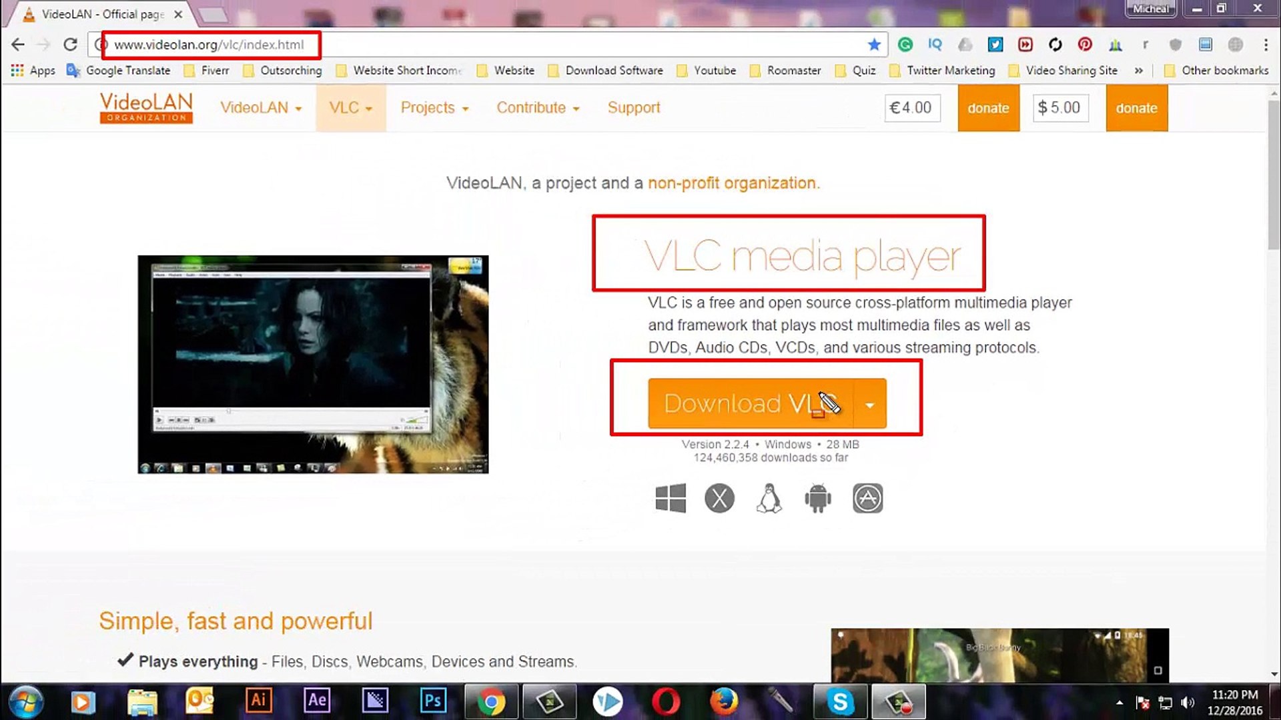1281x720 pixels.
Task: Switch to the Projects menu
Action: [434, 107]
